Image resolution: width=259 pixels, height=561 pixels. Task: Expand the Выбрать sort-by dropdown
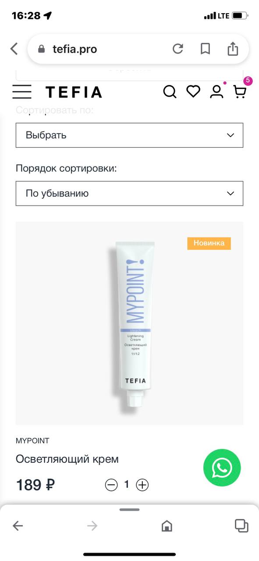tap(129, 135)
